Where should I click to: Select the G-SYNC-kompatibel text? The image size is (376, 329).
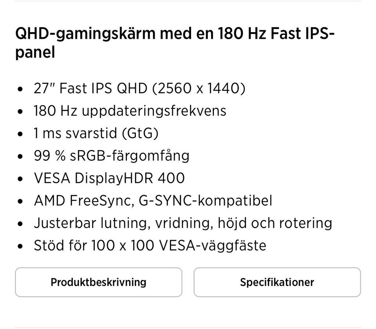205,201
